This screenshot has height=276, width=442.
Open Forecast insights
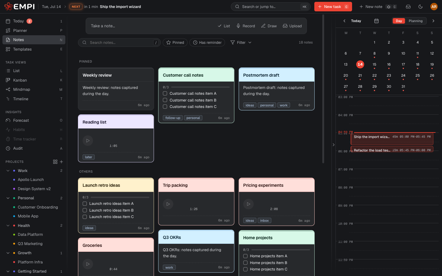tap(34, 120)
